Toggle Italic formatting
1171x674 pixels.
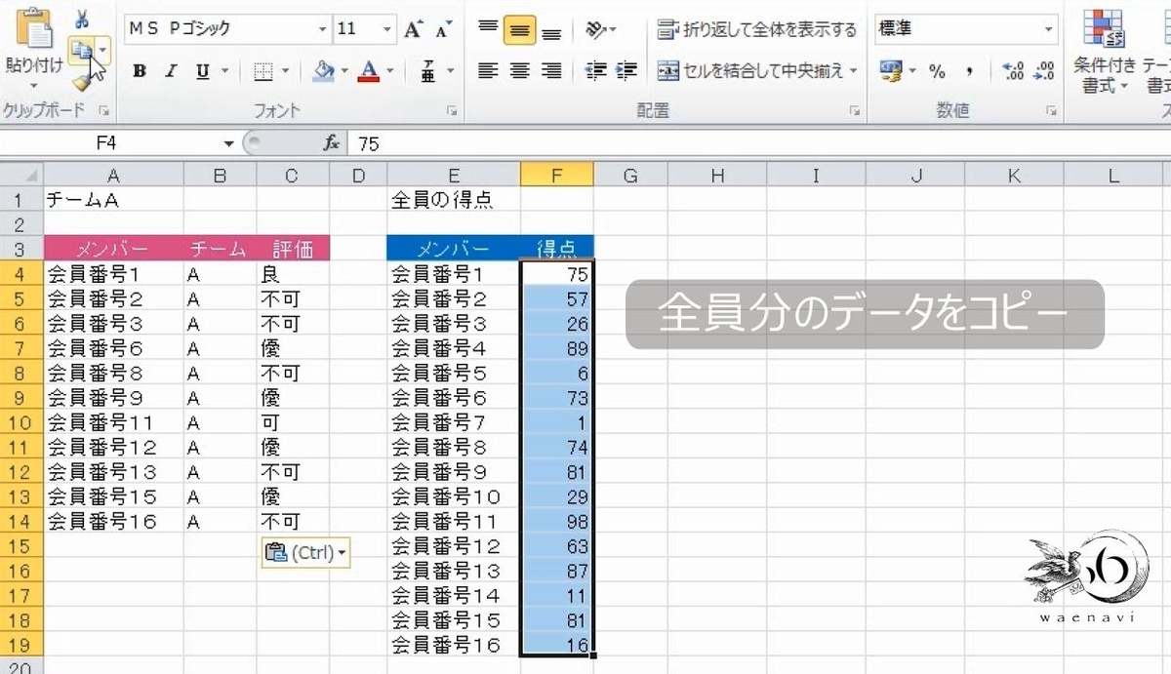pyautogui.click(x=171, y=71)
